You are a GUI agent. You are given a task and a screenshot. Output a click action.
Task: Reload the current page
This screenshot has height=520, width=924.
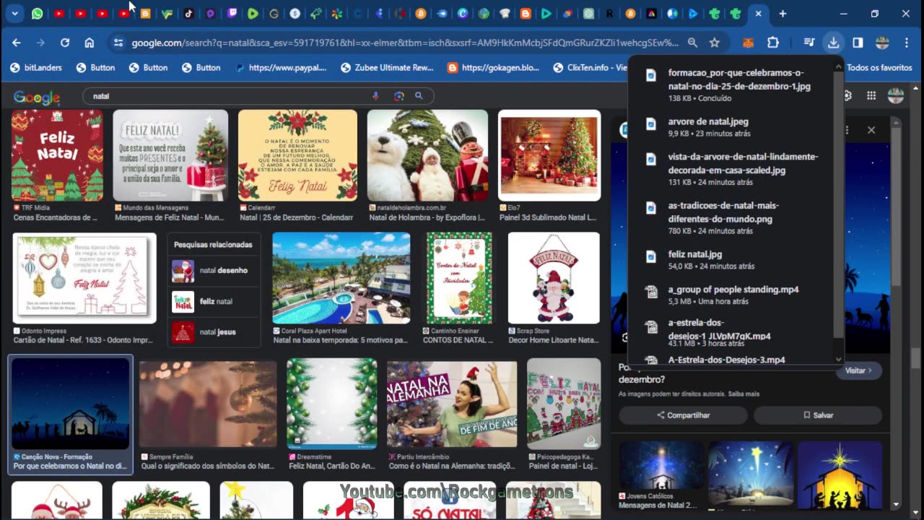(65, 43)
